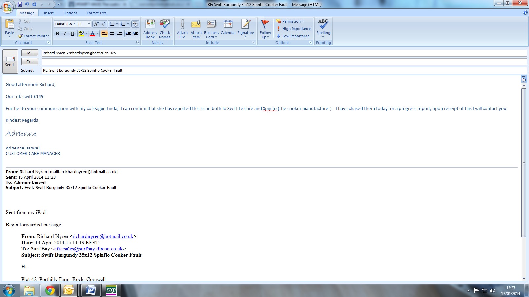
Task: Align text left
Action: tap(104, 34)
